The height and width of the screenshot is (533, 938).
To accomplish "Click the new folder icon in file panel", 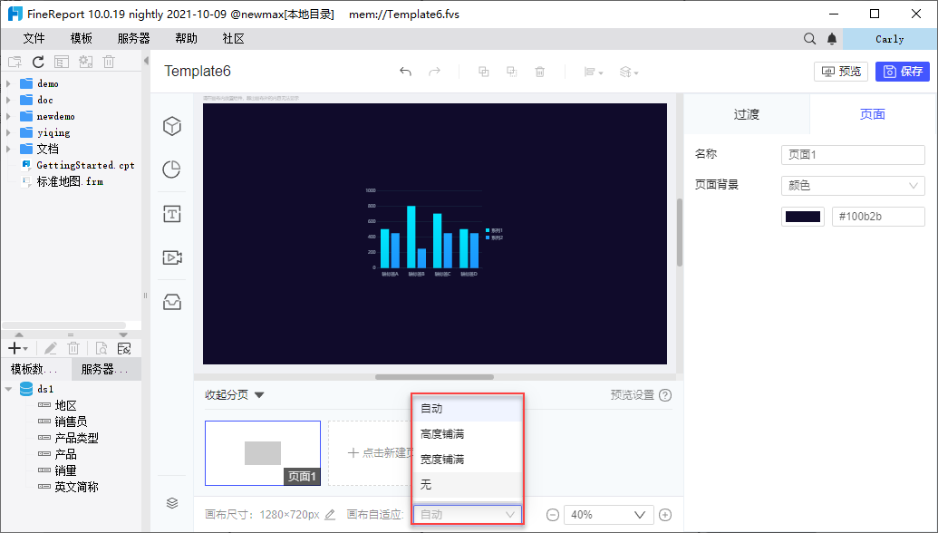I will (x=15, y=62).
